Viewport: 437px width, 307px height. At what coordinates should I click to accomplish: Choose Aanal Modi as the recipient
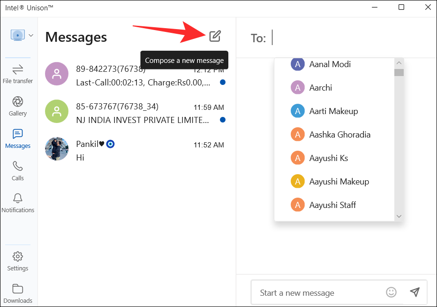pos(330,64)
